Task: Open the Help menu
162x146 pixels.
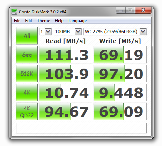Action: pos(59,21)
